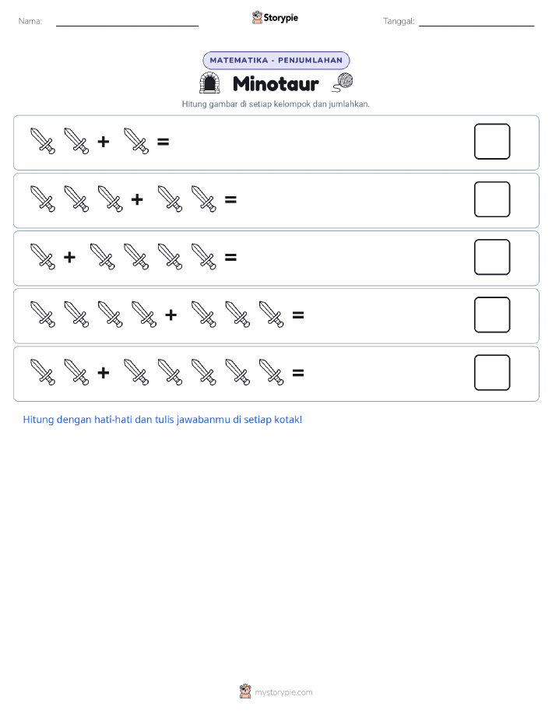The width and height of the screenshot is (552, 714).
Task: Select the answer box in the fifth row
Action: tap(492, 372)
